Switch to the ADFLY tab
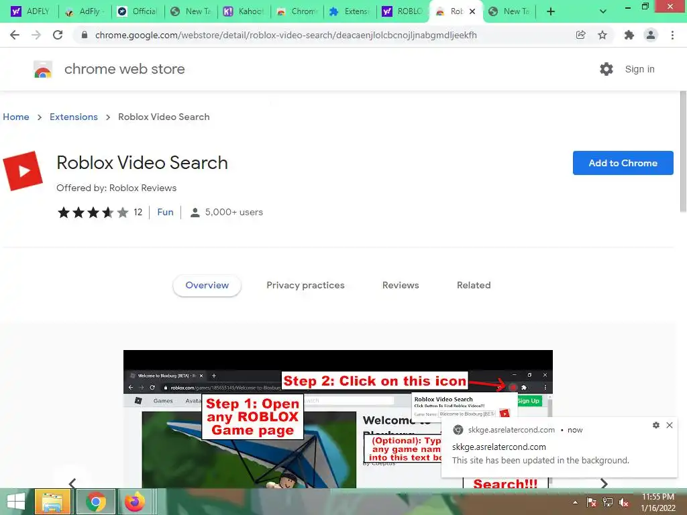Screen dimensions: 687x515 point(30,11)
